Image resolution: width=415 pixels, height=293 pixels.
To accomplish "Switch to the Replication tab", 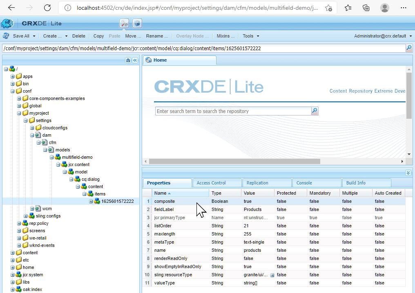I will 267,183.
